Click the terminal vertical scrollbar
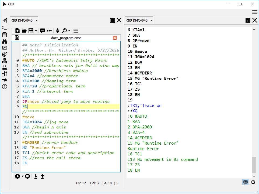 click(x=254, y=165)
